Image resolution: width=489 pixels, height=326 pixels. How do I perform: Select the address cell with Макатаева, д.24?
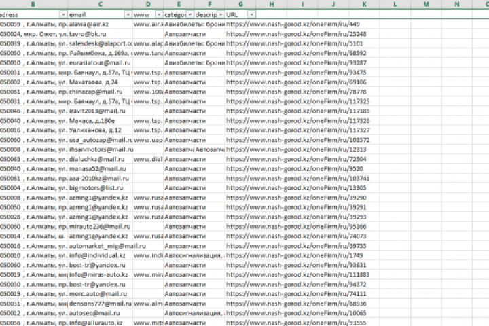[x=33, y=82]
